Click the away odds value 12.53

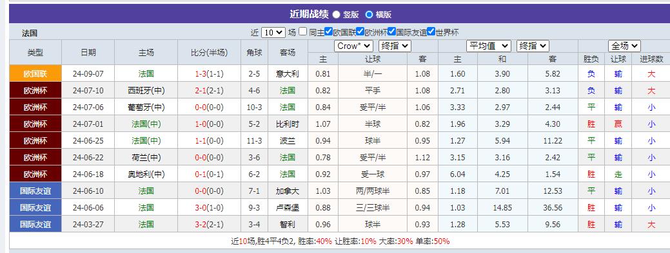(553, 191)
